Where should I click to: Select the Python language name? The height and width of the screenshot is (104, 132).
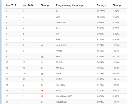[x=59, y=51]
